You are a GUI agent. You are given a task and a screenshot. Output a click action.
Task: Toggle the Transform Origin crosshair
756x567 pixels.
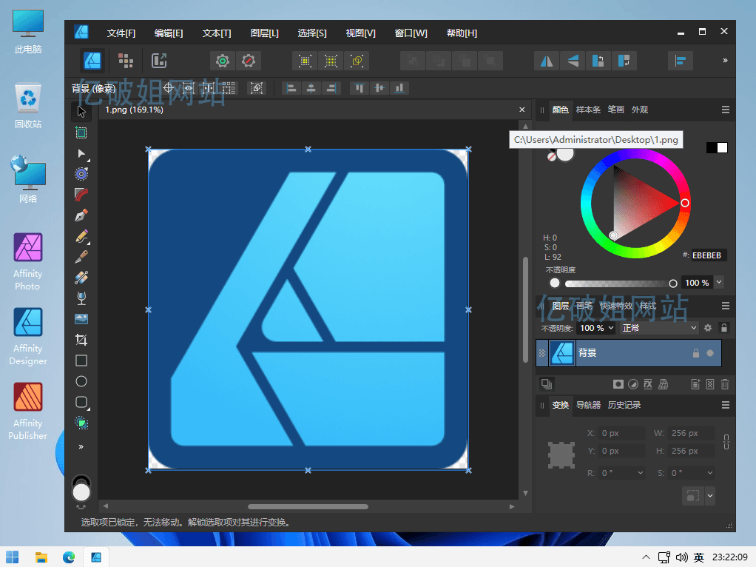click(168, 88)
